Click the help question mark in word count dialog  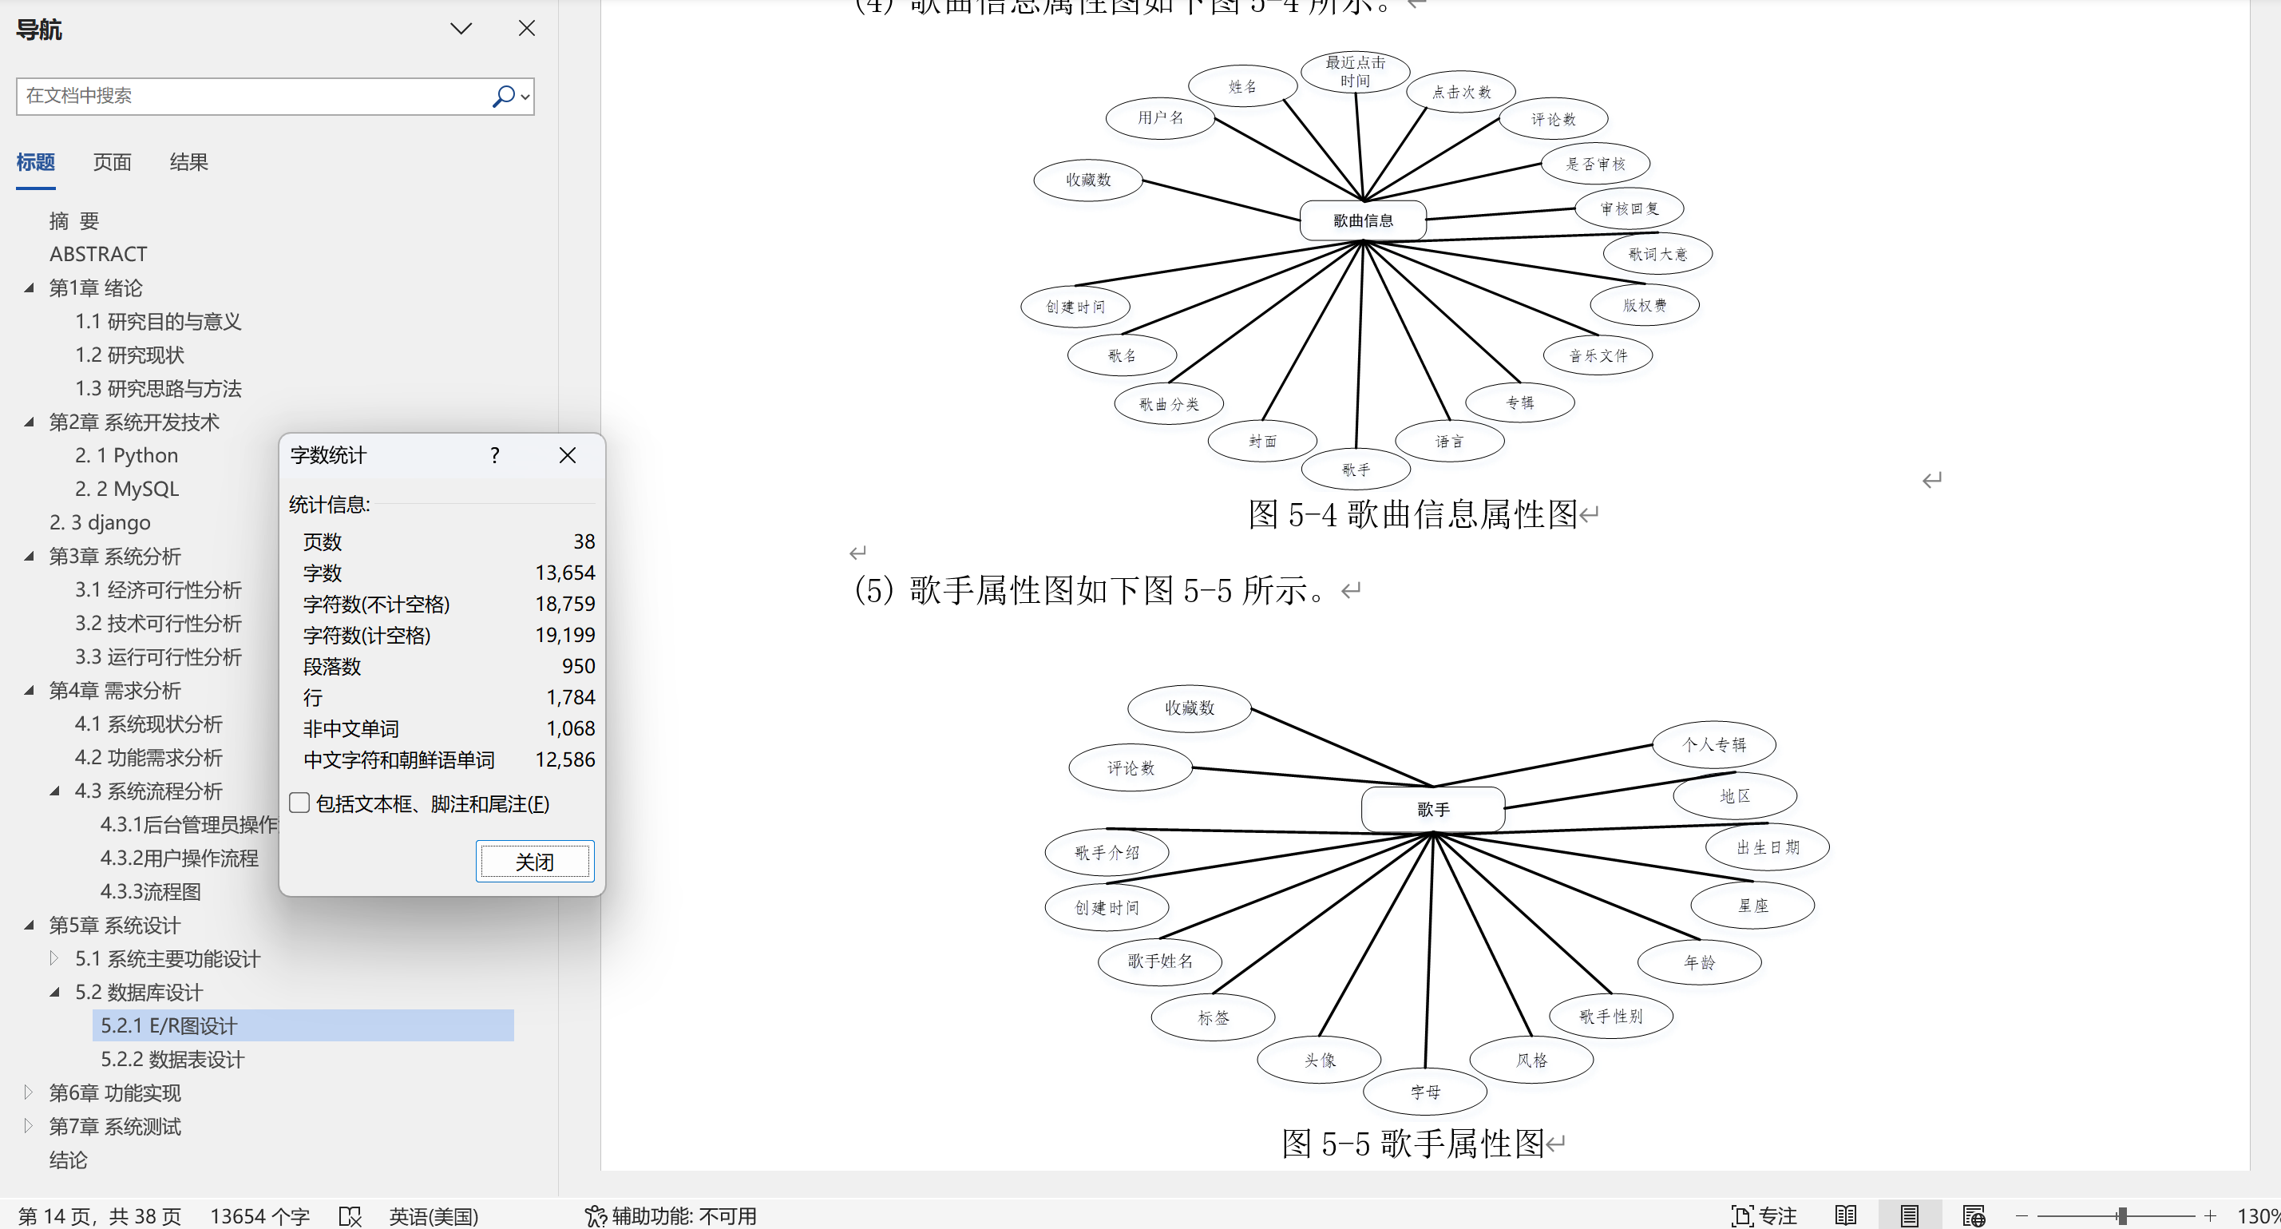495,455
